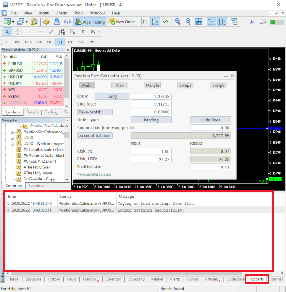Click the save chart as picture icon
The width and height of the screenshot is (286, 292).
[234, 22]
